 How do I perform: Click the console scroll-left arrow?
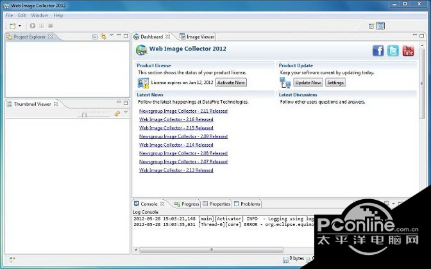point(136,250)
